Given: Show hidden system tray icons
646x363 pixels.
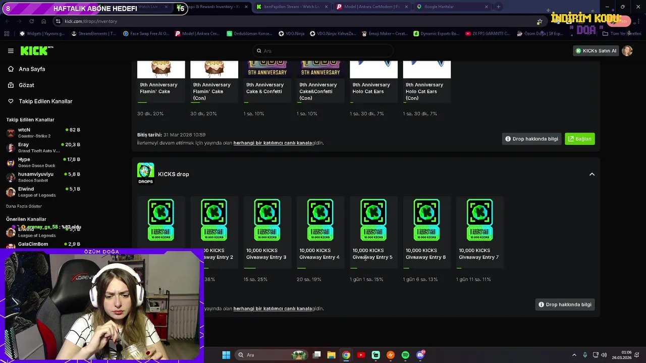Looking at the screenshot, I should pyautogui.click(x=574, y=355).
